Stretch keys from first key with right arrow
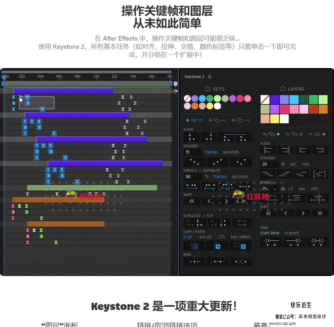The width and height of the screenshot is (334, 327). pos(192,187)
